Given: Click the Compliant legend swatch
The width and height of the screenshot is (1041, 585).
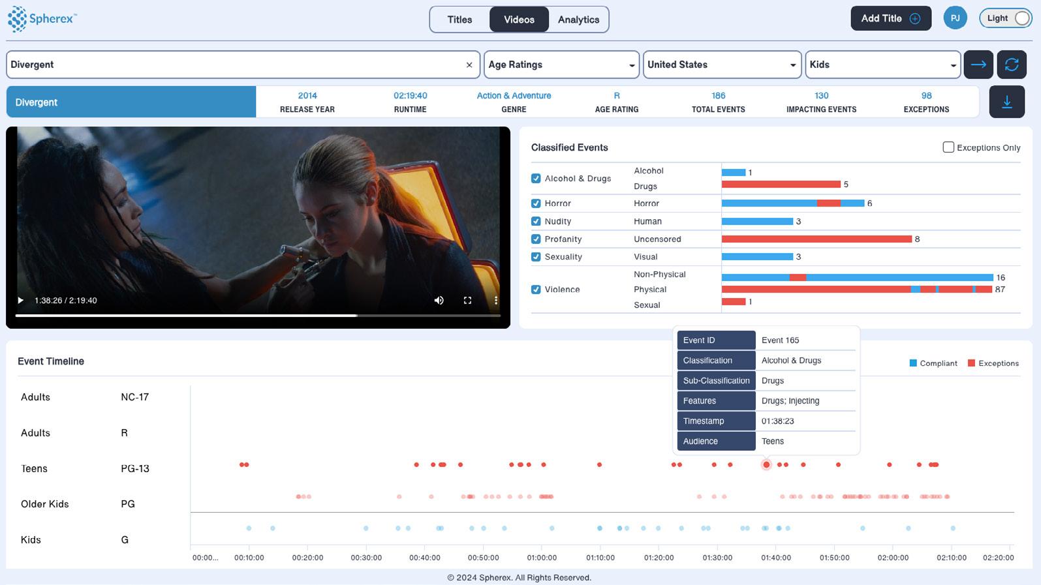Looking at the screenshot, I should [x=913, y=363].
